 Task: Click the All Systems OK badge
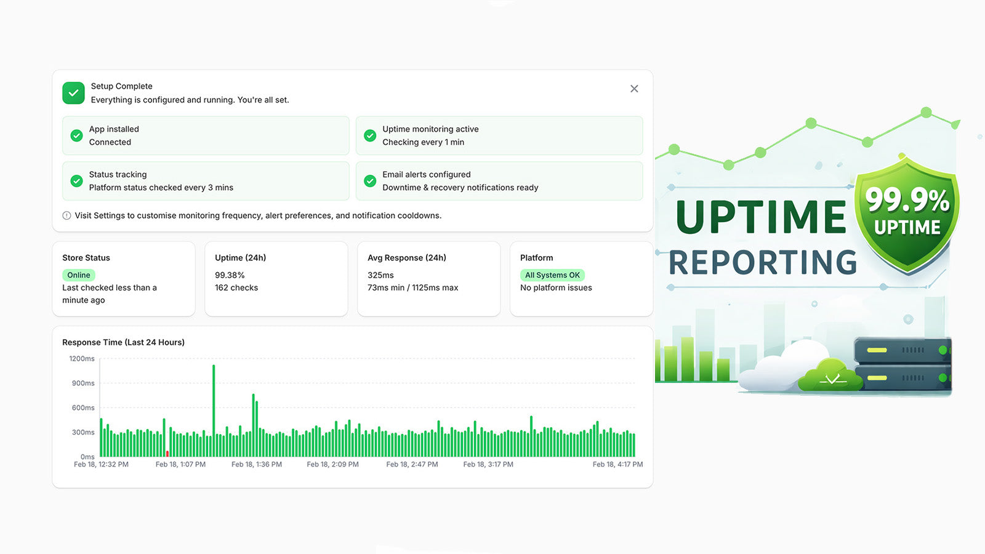click(x=552, y=275)
